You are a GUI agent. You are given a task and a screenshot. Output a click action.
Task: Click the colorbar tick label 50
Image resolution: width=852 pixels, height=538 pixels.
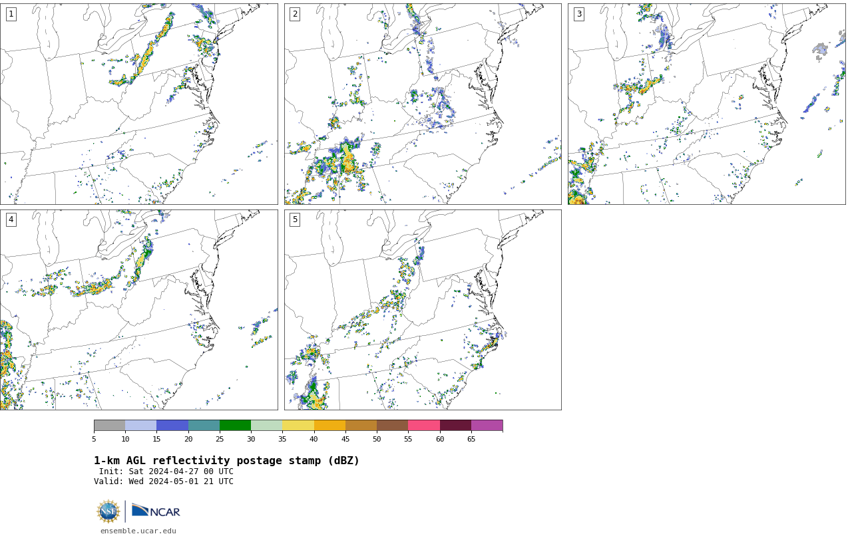[377, 439]
